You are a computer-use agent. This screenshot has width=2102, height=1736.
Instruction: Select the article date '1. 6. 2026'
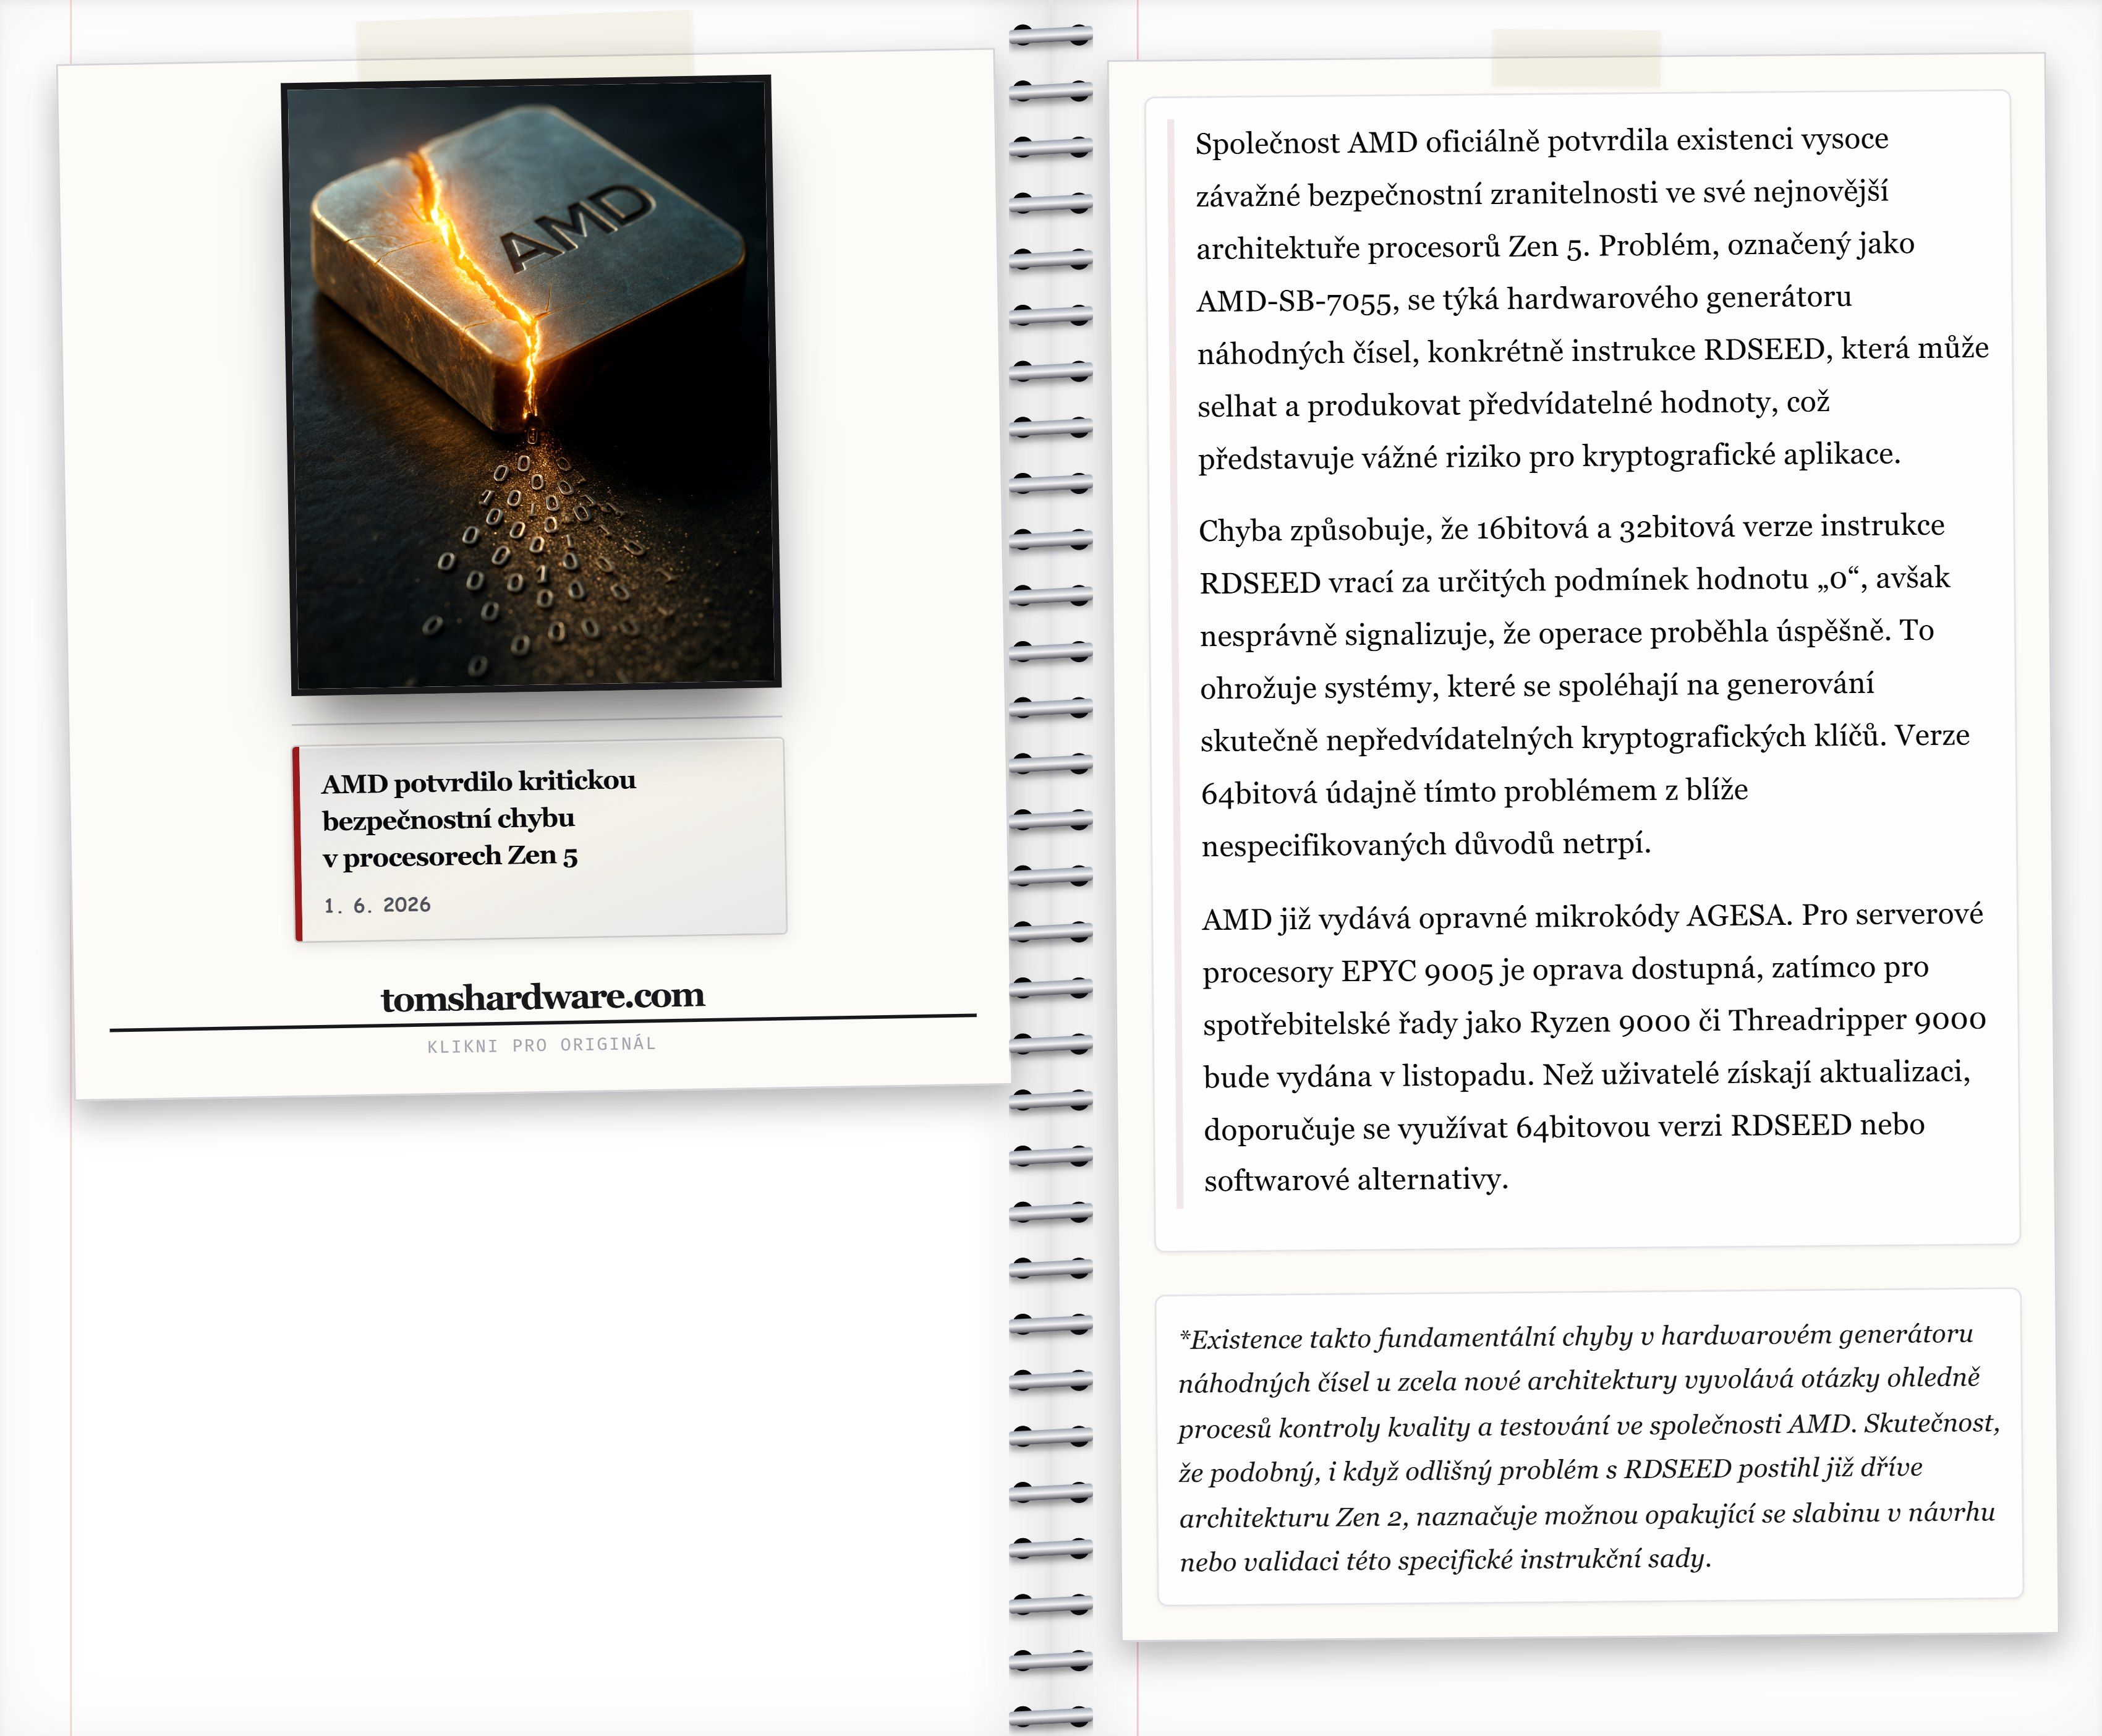377,905
